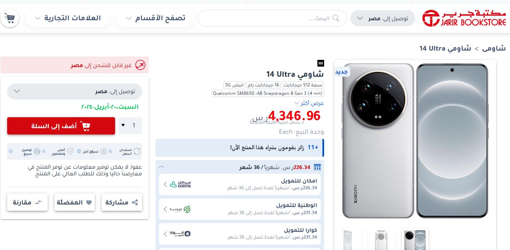The width and height of the screenshot is (510, 250).
Task: Click the compare arrows icon on مقارنة
Action: pyautogui.click(x=39, y=202)
